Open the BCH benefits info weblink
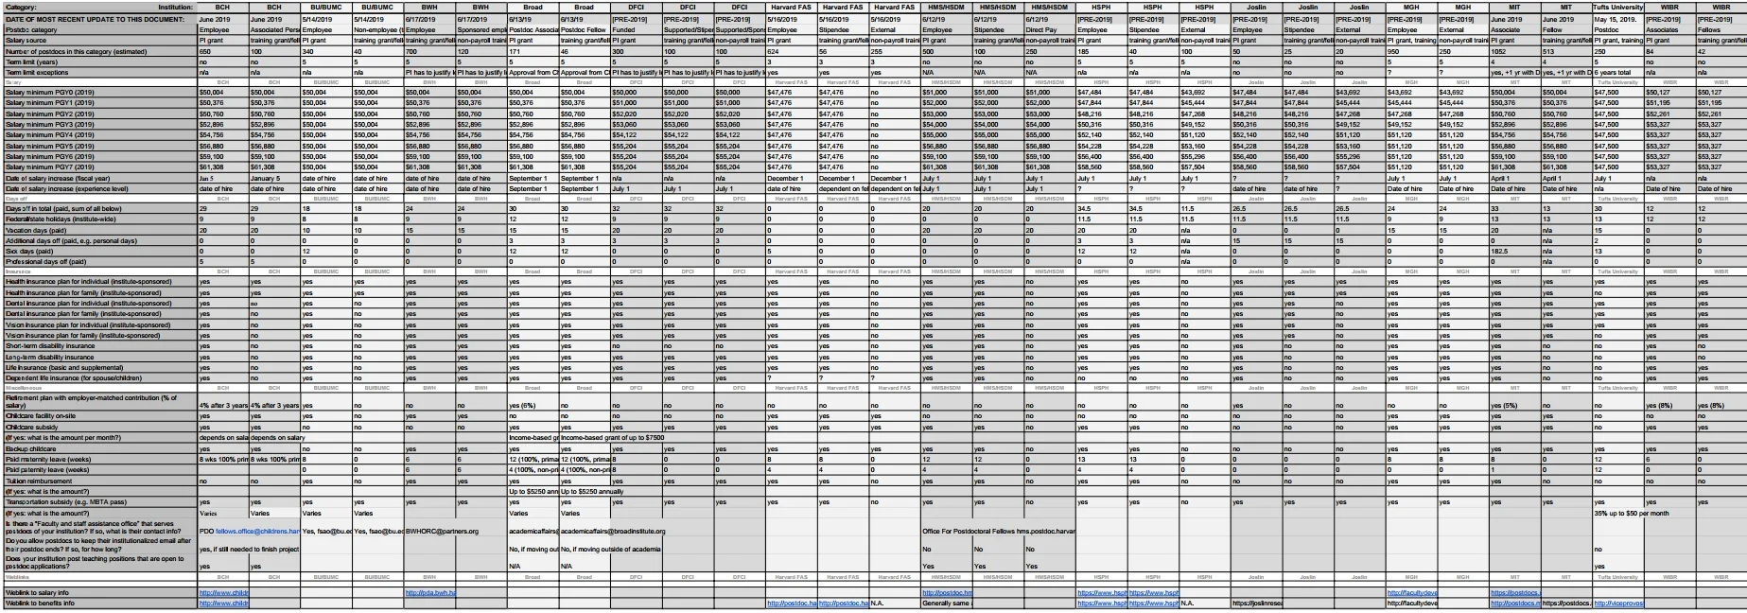Screen dimensions: 1747x613 point(223,604)
